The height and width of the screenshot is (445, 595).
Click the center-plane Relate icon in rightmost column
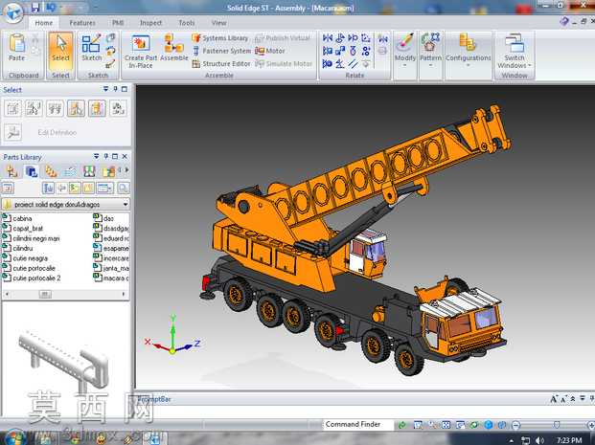point(383,38)
